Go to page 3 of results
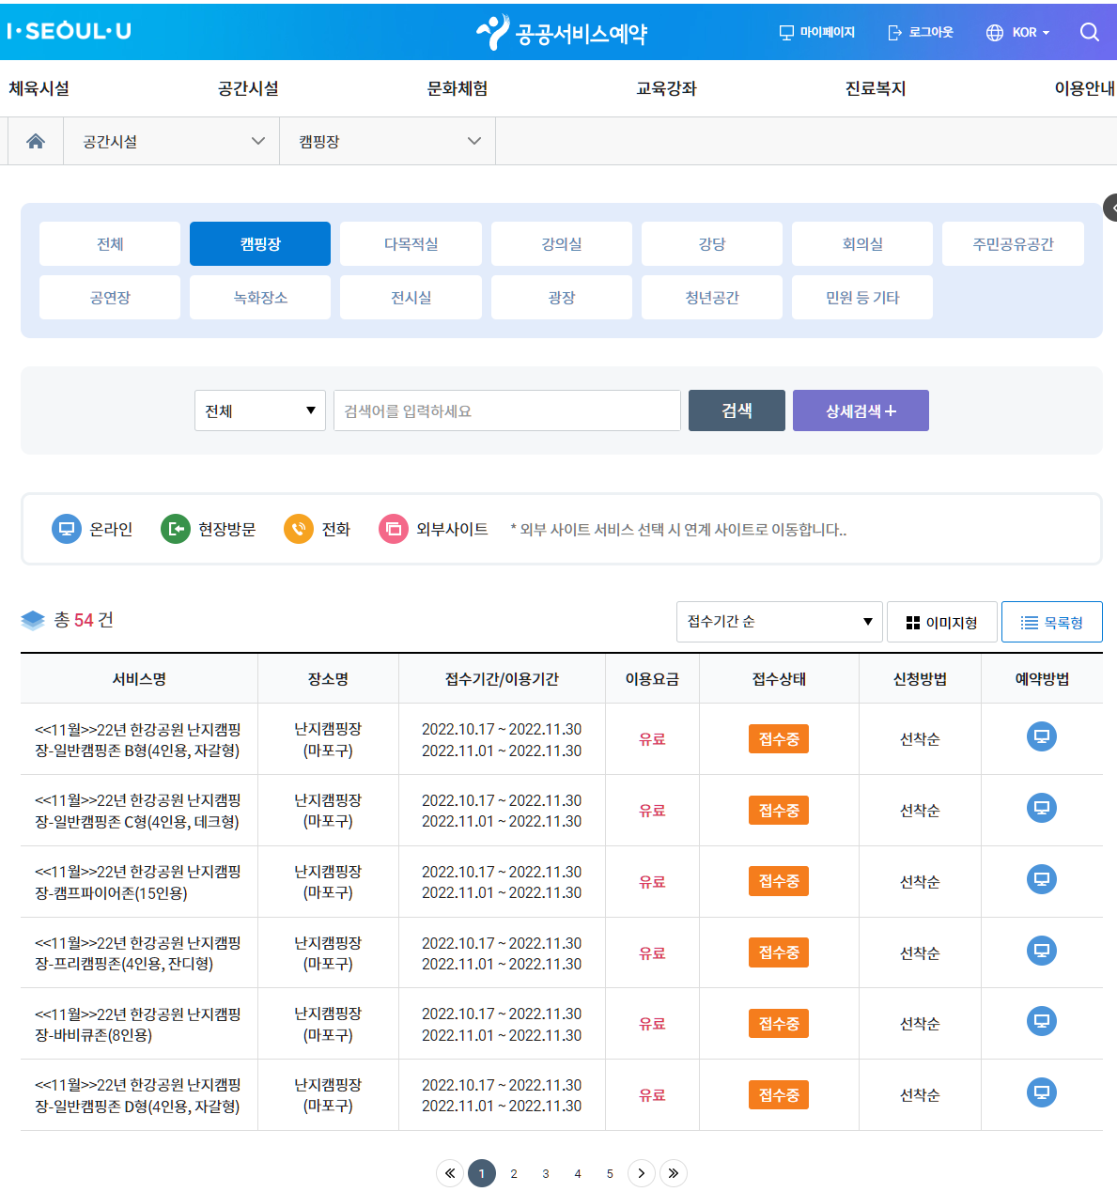This screenshot has height=1192, width=1117. click(x=546, y=1173)
